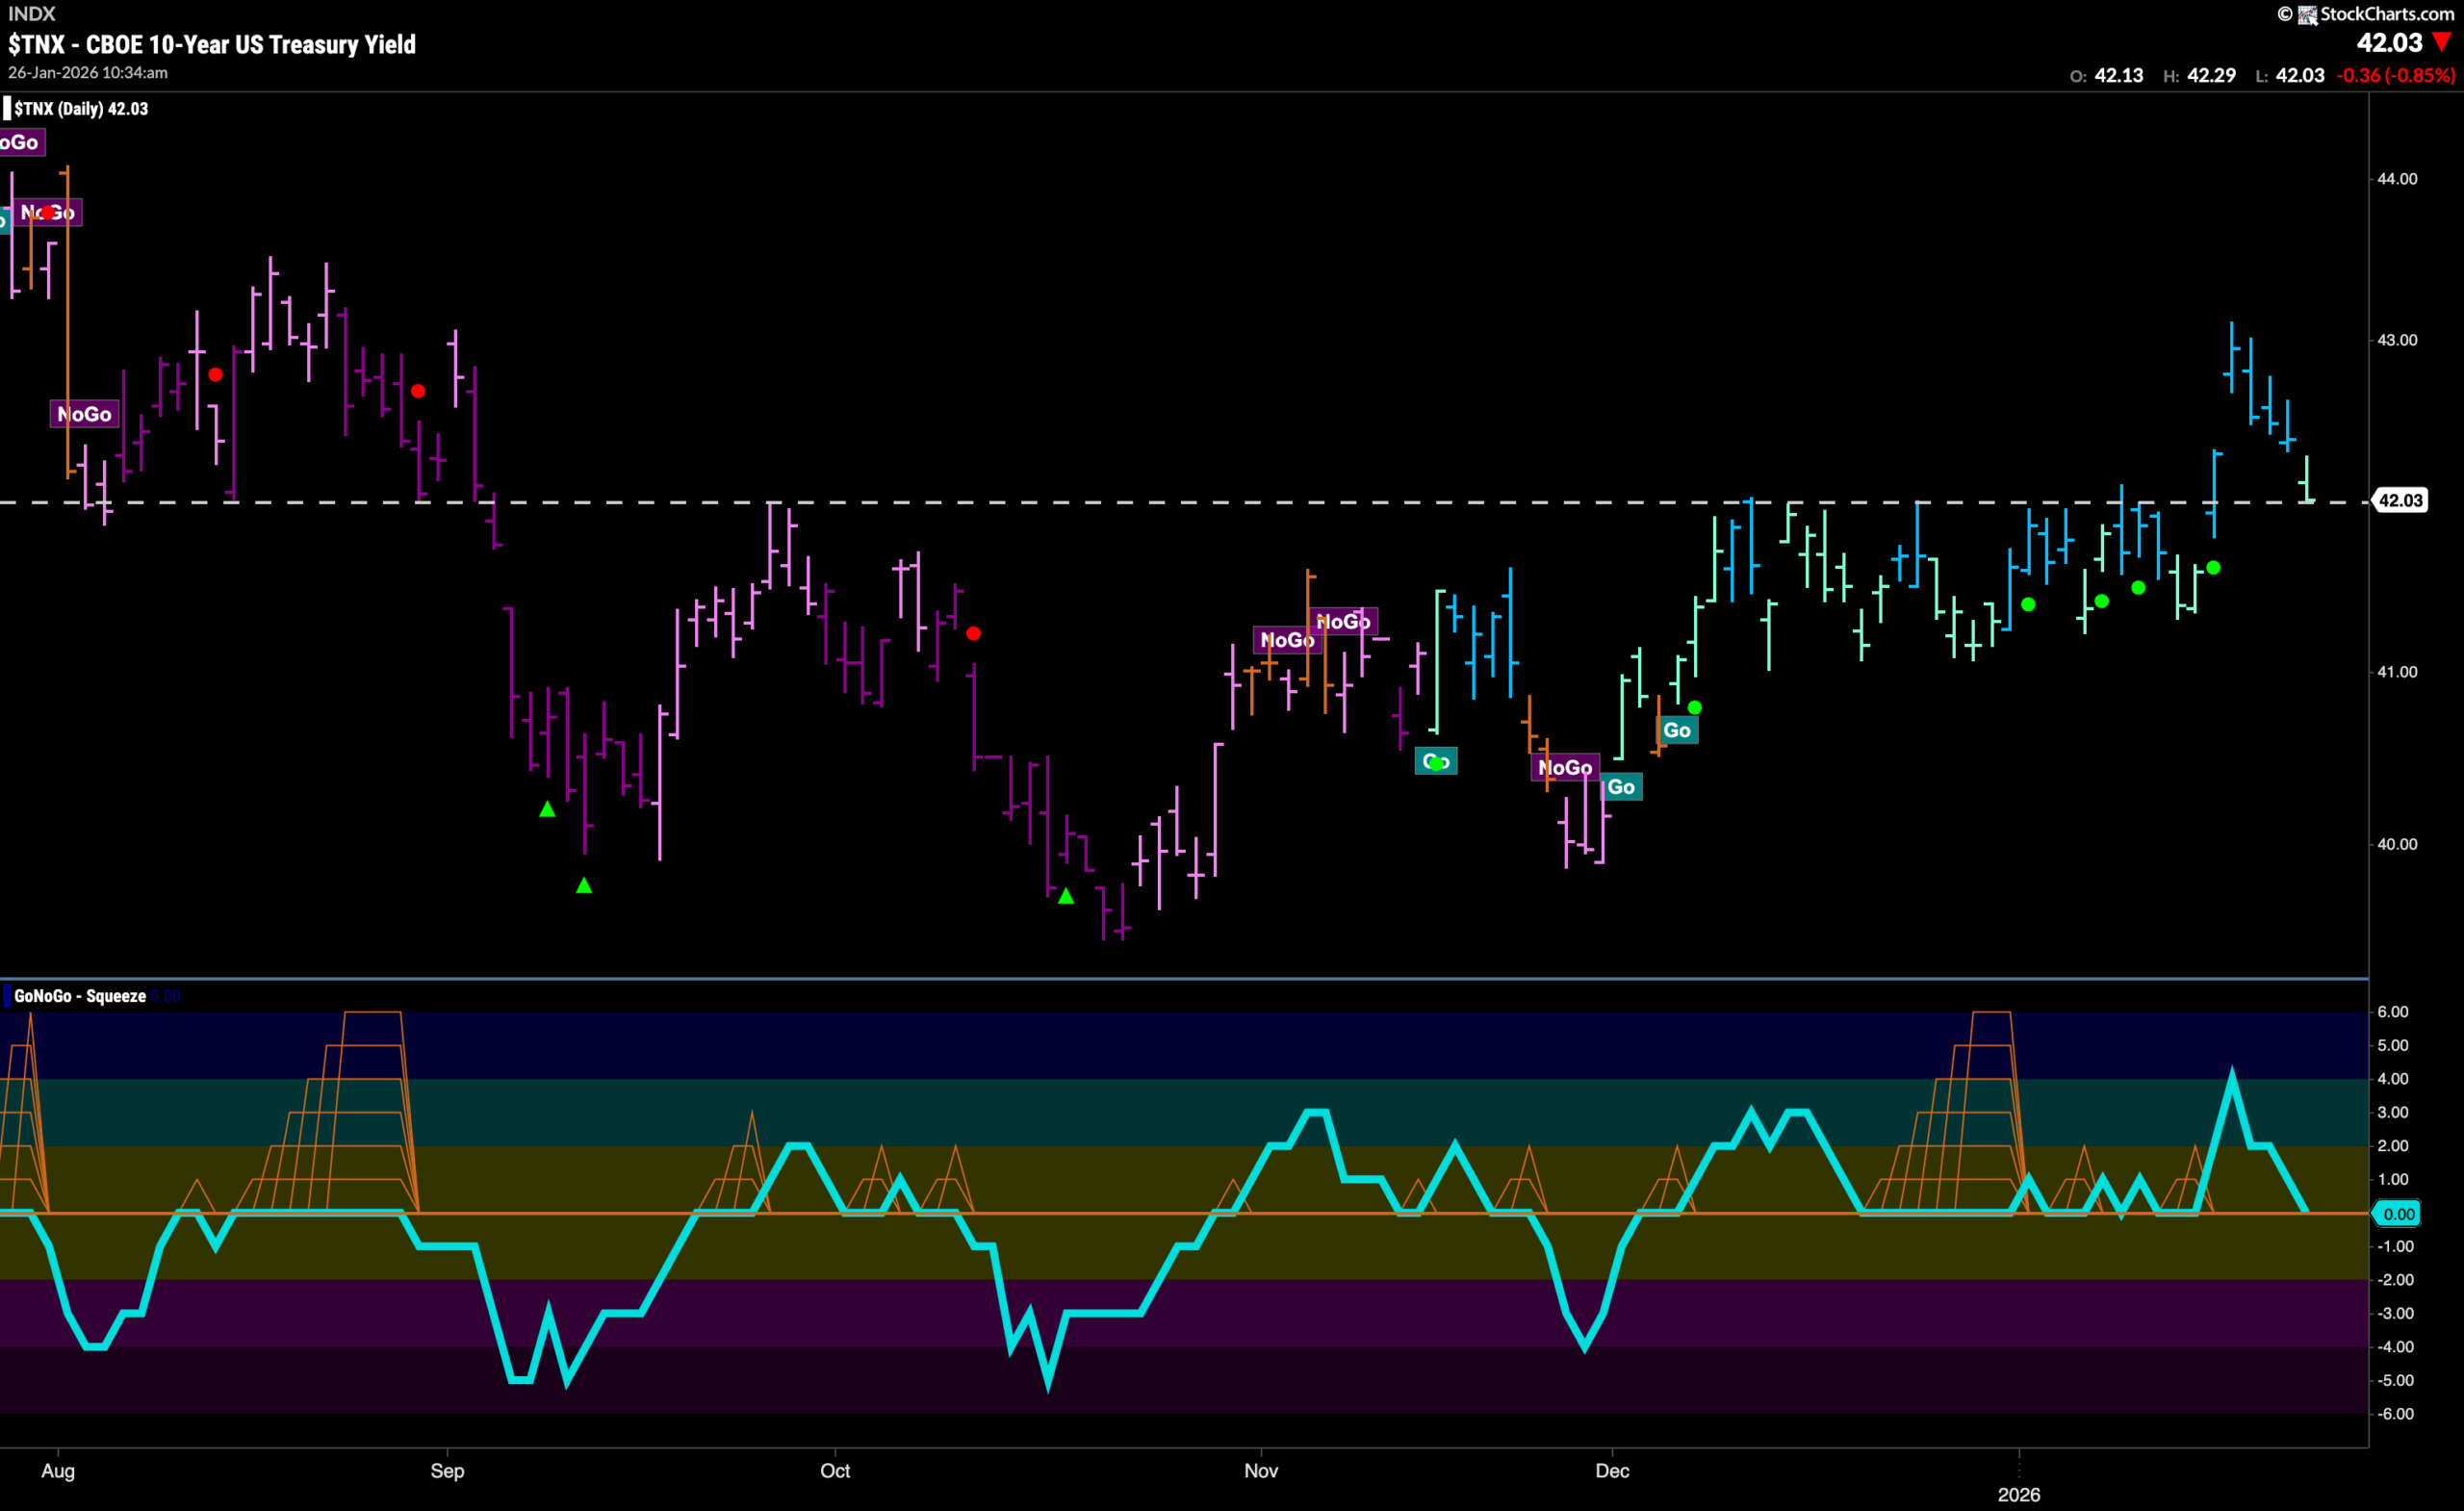
Task: Click the large 42.03 last price in header
Action: point(2389,42)
